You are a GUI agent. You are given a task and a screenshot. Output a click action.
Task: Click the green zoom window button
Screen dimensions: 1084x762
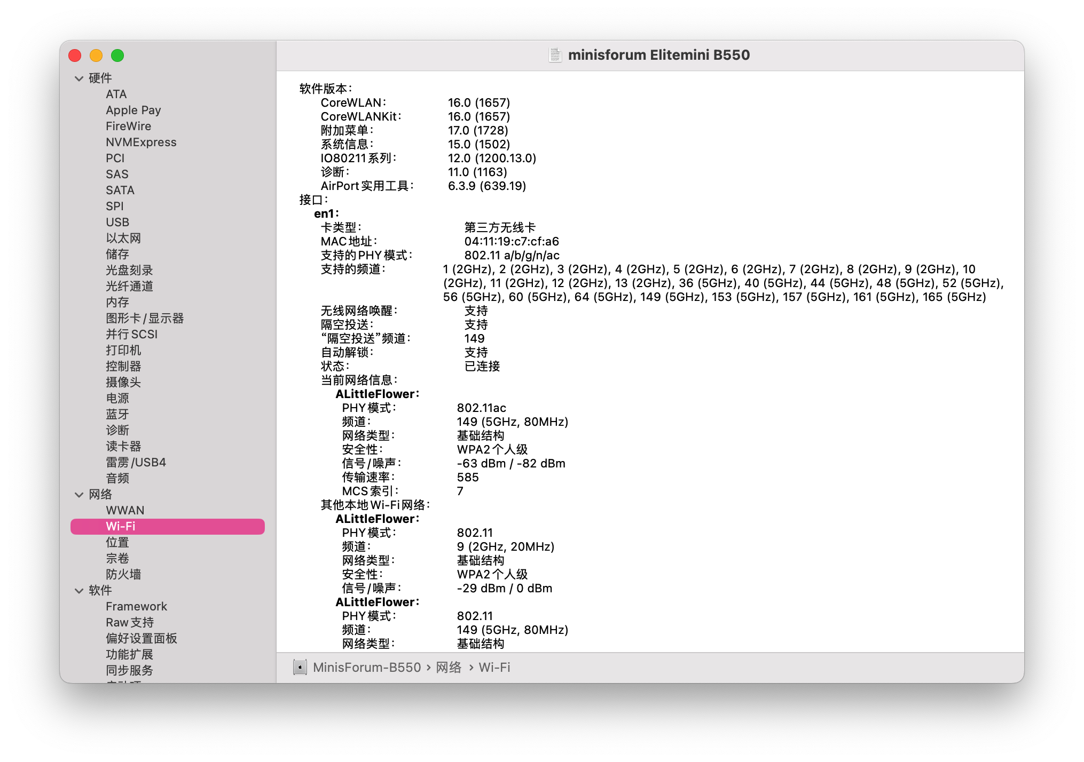117,55
